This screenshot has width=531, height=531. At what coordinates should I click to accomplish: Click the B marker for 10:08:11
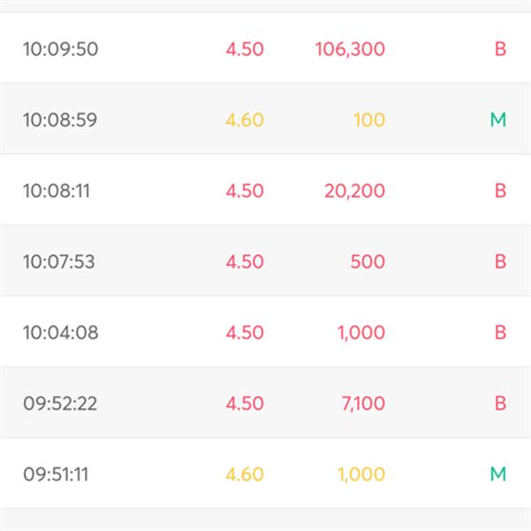(501, 190)
